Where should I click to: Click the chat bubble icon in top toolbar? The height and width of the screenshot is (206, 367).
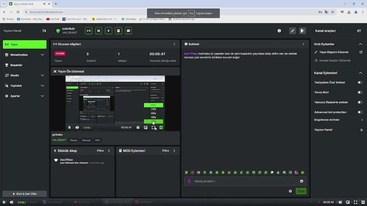pos(128,31)
